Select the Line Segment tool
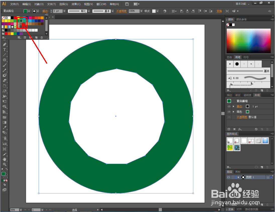The height and width of the screenshot is (212, 275). point(5,55)
